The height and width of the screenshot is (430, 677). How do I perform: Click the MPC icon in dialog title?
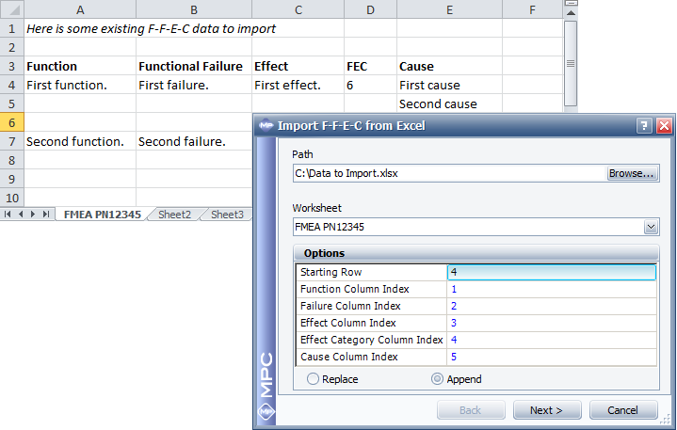pyautogui.click(x=265, y=125)
